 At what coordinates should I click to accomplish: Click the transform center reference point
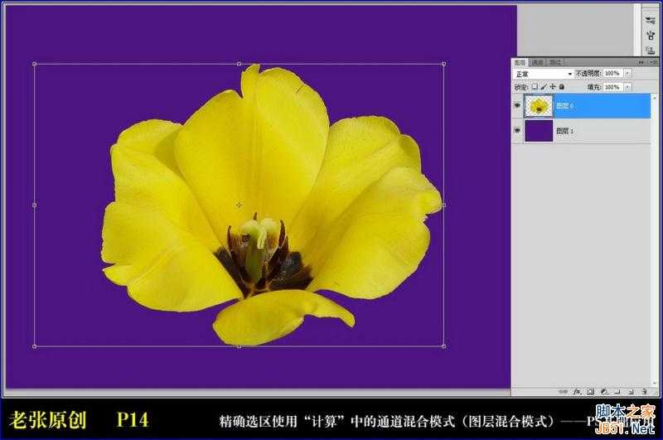(x=240, y=205)
